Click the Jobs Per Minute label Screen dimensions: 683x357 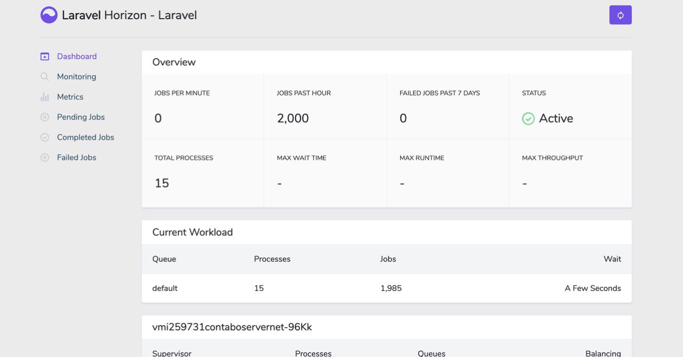point(182,93)
